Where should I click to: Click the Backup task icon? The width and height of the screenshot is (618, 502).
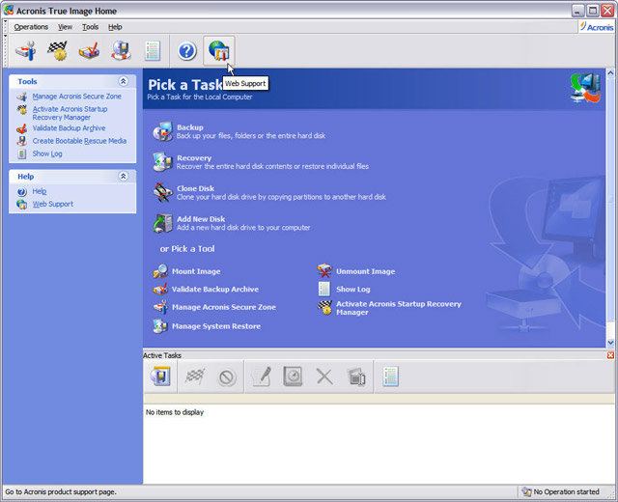pyautogui.click(x=163, y=131)
